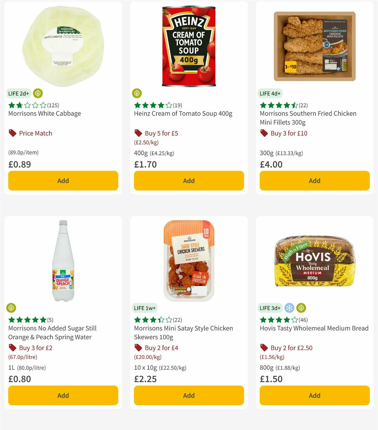This screenshot has width=378, height=430.
Task: Click the tag icon next to Buy 2 for £4
Action: point(137,348)
